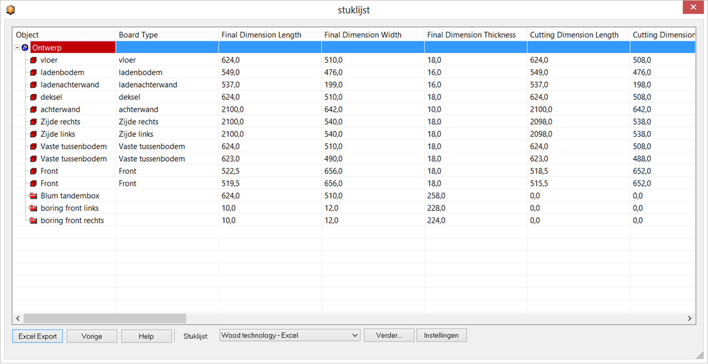Image resolution: width=708 pixels, height=364 pixels.
Task: Open the Stuklijst format dropdown
Action: (289, 336)
